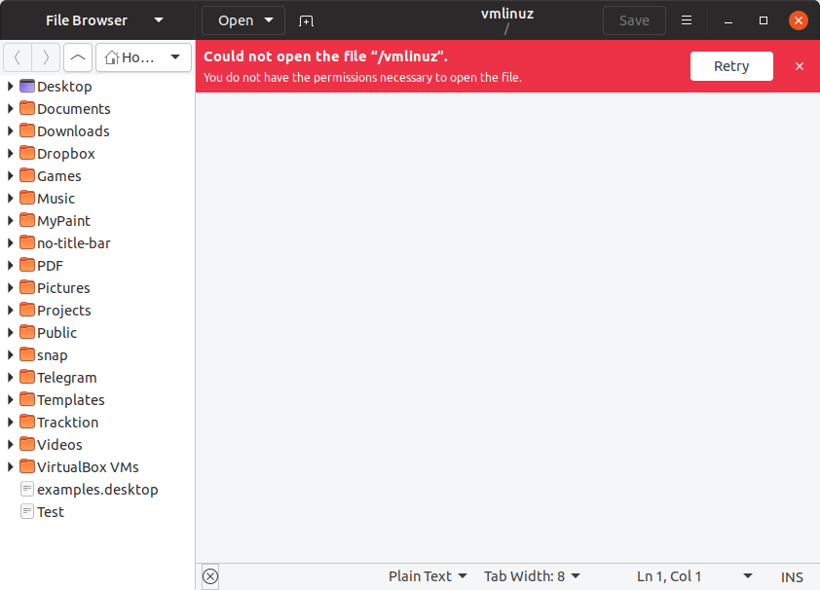
Task: Click the PDF folder icon
Action: coord(27,265)
